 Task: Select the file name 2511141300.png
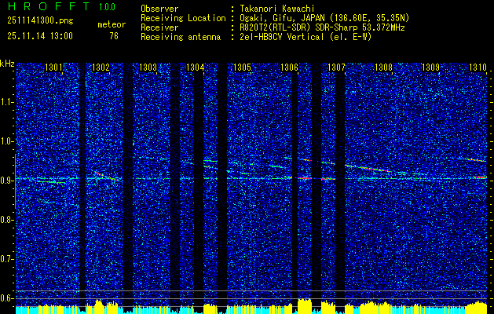coord(40,20)
